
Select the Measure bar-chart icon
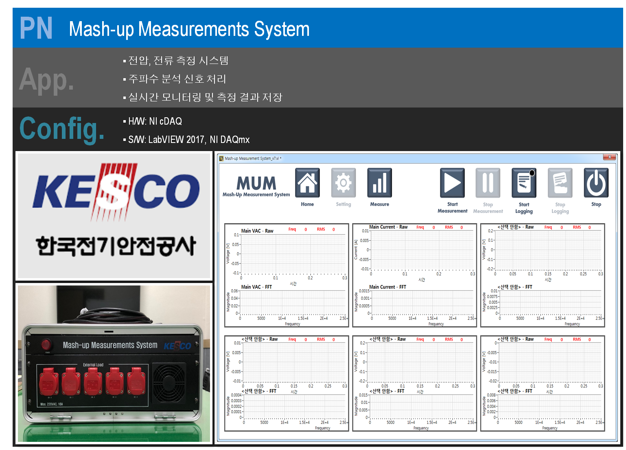pos(380,183)
